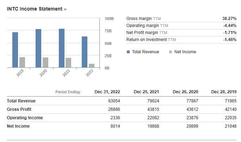
Task: Click the 25B axis value
Action: pyautogui.click(x=108, y=56)
